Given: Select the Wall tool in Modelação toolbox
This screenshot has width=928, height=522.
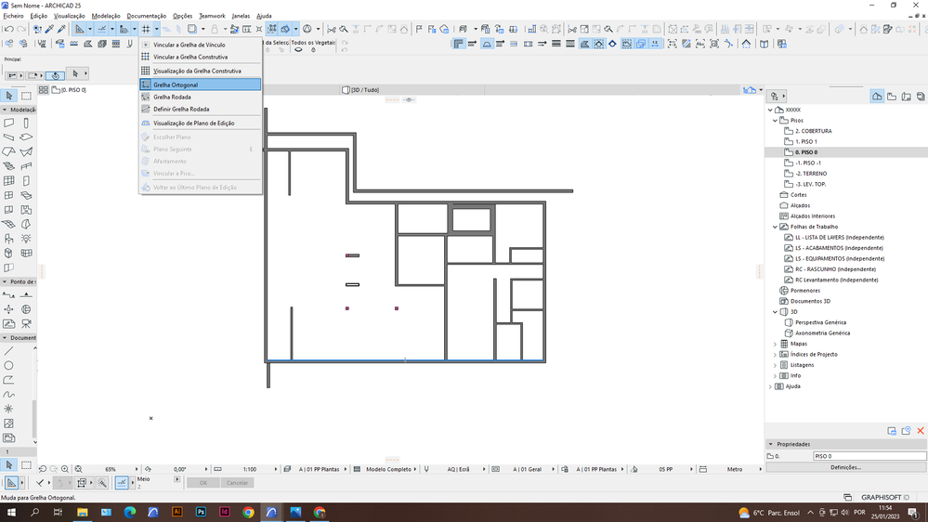Looking at the screenshot, I should point(9,124).
